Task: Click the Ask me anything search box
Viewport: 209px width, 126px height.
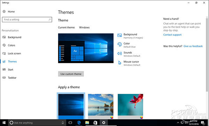Action: (x=37, y=123)
